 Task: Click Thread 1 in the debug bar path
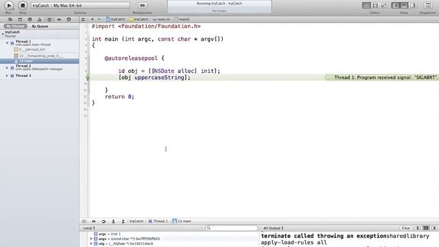point(158,221)
